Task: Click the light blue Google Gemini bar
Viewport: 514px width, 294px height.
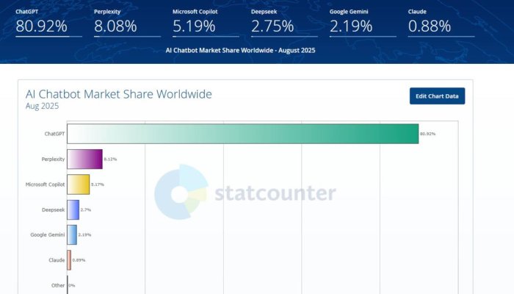Action: [x=72, y=235]
